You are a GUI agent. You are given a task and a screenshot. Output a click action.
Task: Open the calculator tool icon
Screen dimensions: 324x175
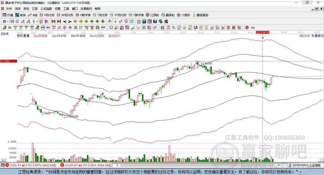pyautogui.click(x=144, y=21)
